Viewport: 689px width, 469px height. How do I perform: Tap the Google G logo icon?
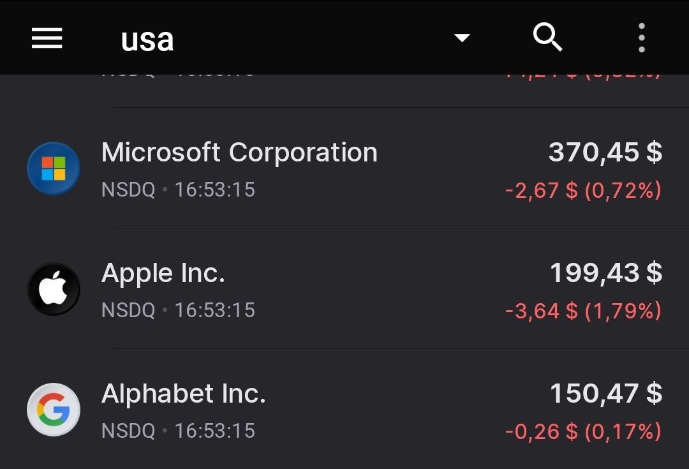pyautogui.click(x=54, y=410)
